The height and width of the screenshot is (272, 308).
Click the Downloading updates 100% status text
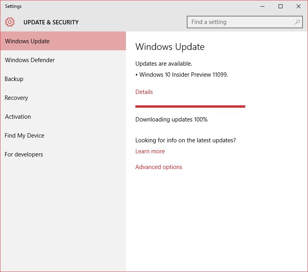[x=171, y=119]
